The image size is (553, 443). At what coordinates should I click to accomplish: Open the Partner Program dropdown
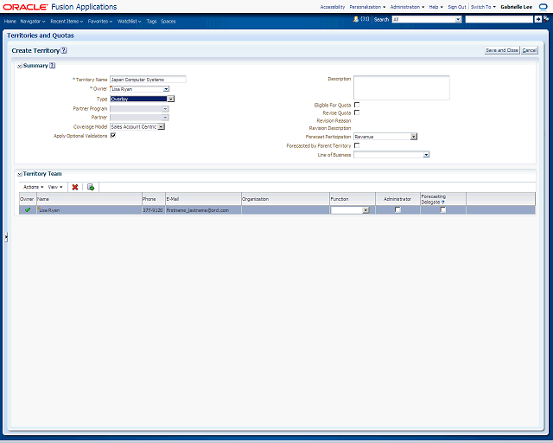tap(165, 109)
